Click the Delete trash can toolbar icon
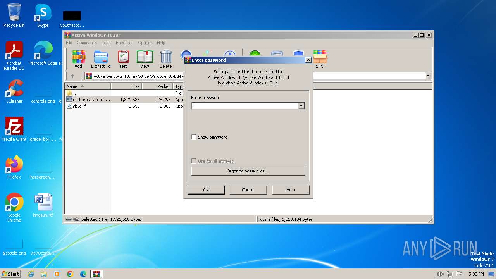Image resolution: width=496 pixels, height=279 pixels. point(166,57)
